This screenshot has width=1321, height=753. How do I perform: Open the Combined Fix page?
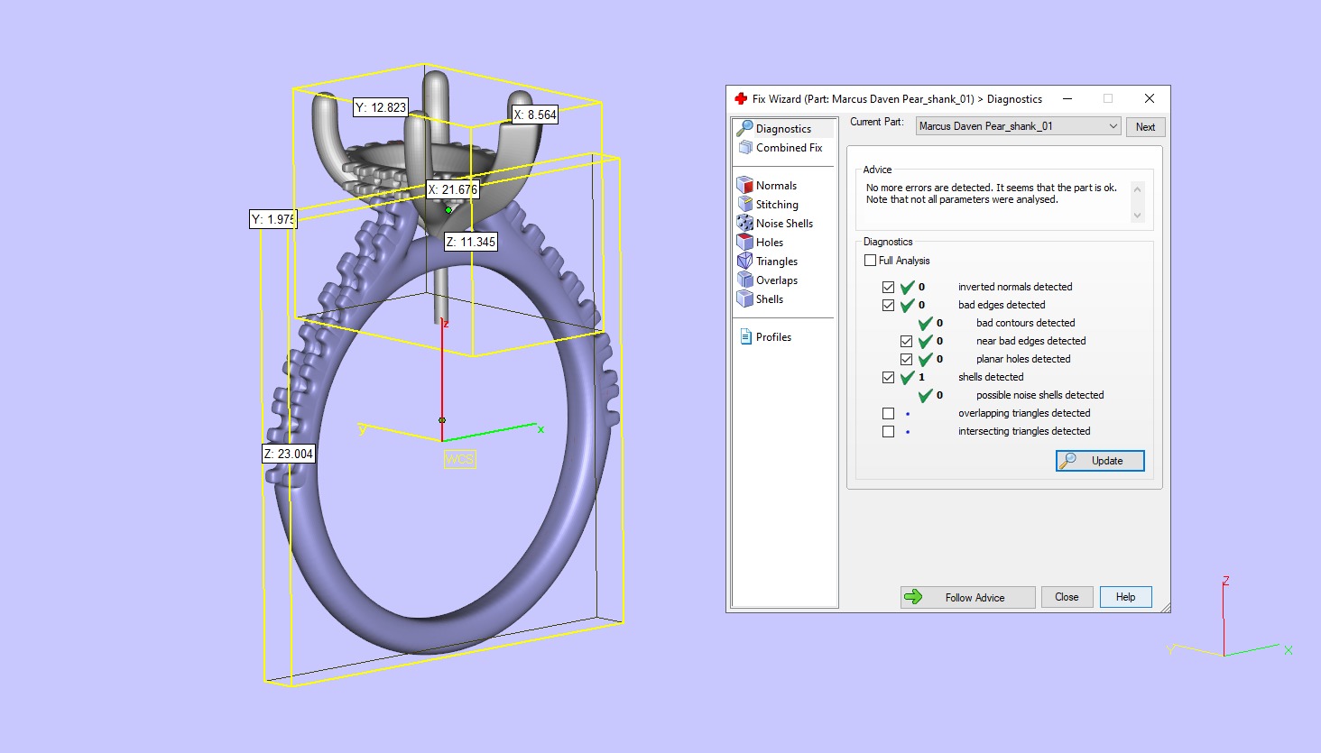pyautogui.click(x=789, y=147)
